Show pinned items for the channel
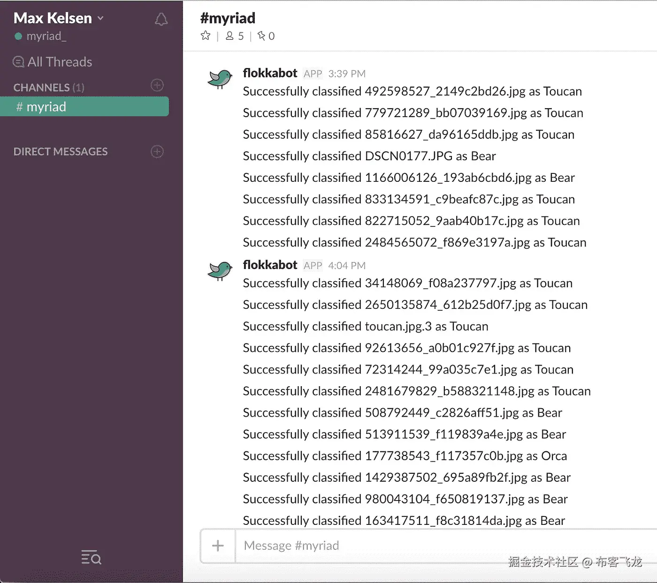This screenshot has width=657, height=583. click(x=266, y=36)
